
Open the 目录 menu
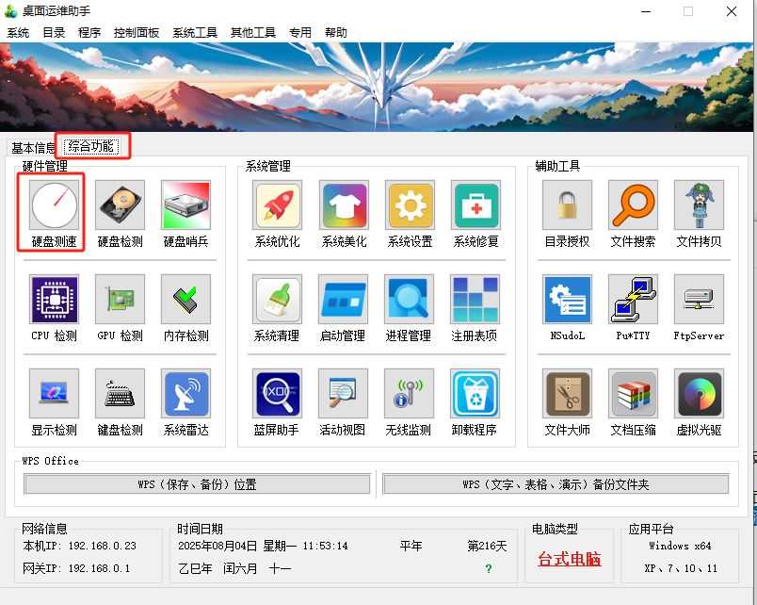[x=54, y=33]
